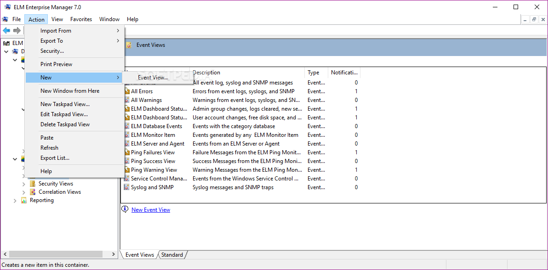Viewport: 548px width, 270px height.
Task: Click the ELM Server and Agent row icon
Action: (x=127, y=144)
